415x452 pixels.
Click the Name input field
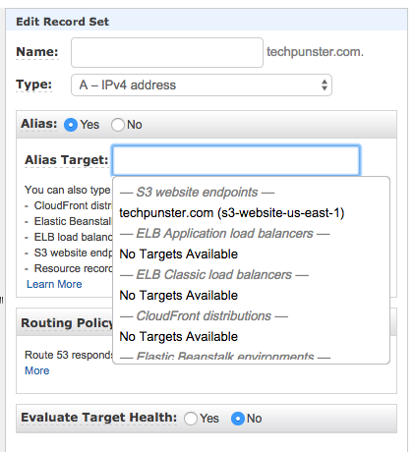tap(167, 52)
